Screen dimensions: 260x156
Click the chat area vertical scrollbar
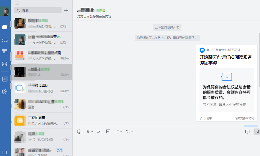[x=259, y=60]
